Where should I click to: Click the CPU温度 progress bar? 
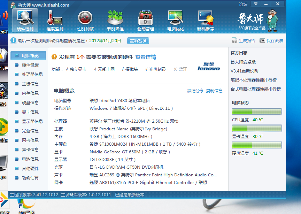(x=257, y=112)
